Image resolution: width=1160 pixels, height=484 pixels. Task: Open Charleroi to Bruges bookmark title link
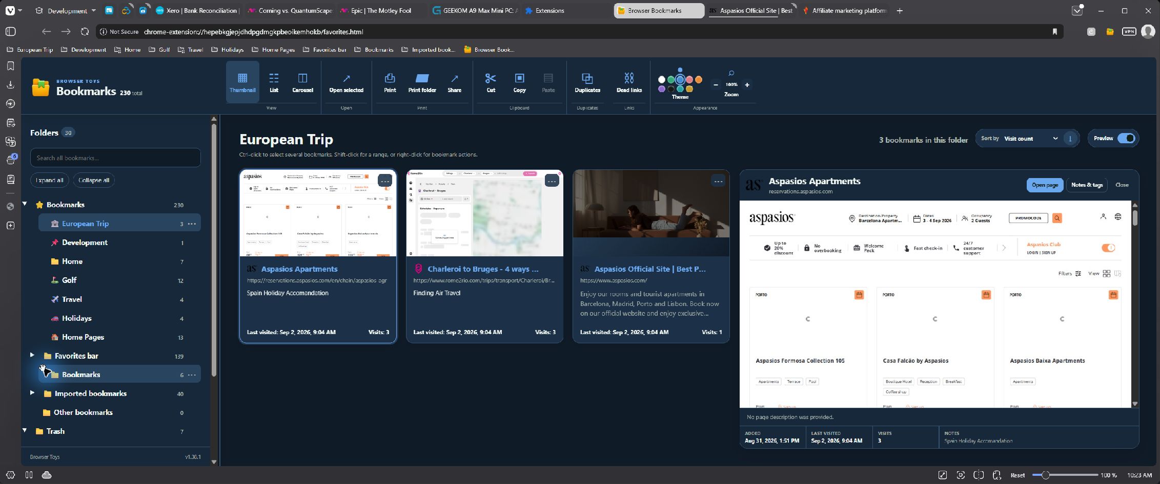coord(483,269)
